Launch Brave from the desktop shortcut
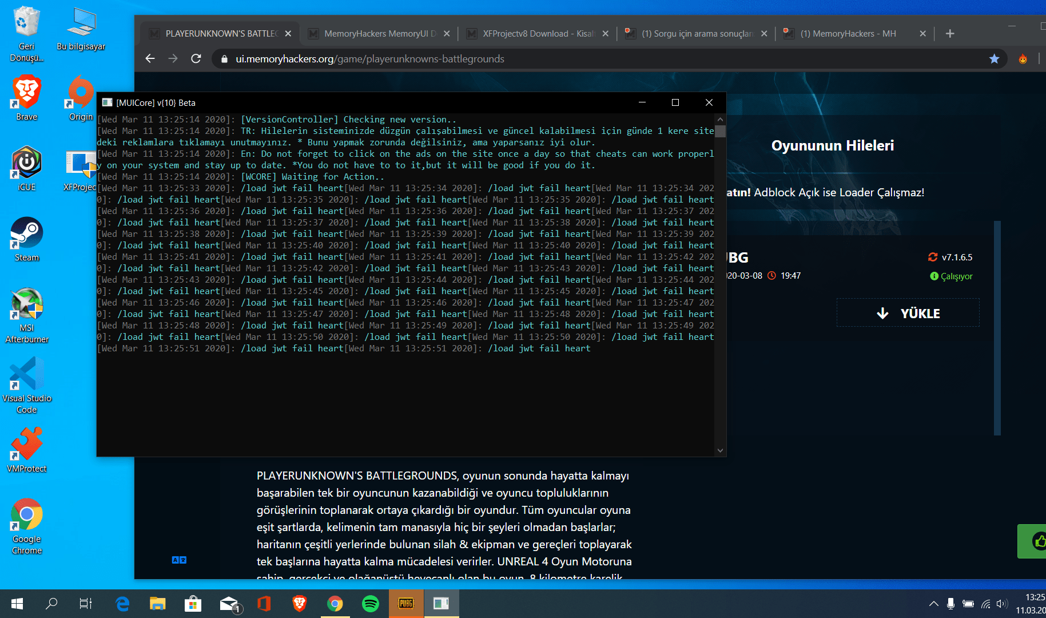 (x=26, y=98)
